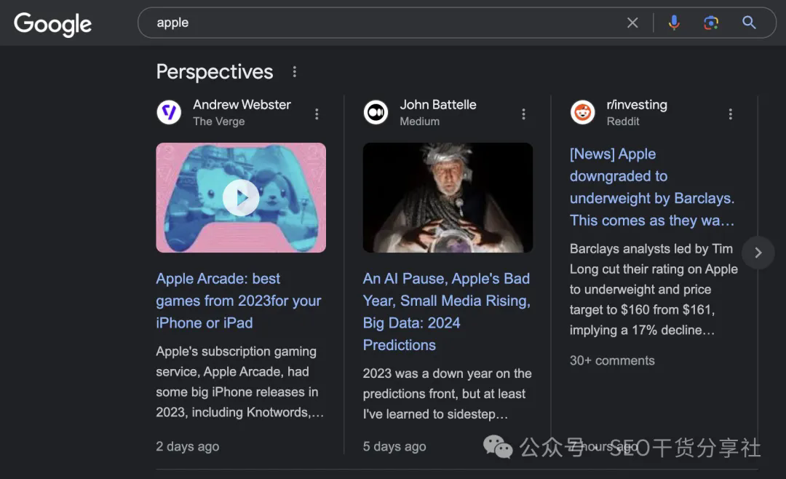Click the author name John Battelle
786x479 pixels.
(438, 104)
